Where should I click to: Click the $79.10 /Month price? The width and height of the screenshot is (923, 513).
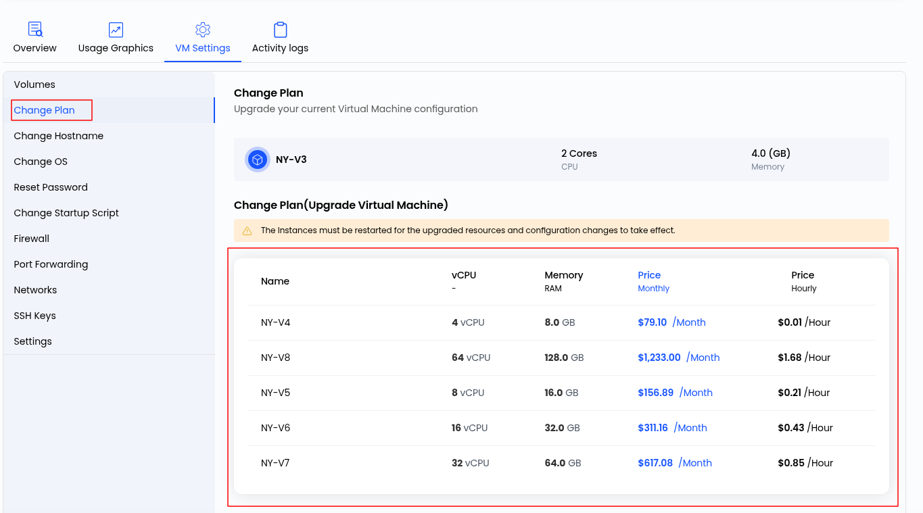(x=671, y=322)
